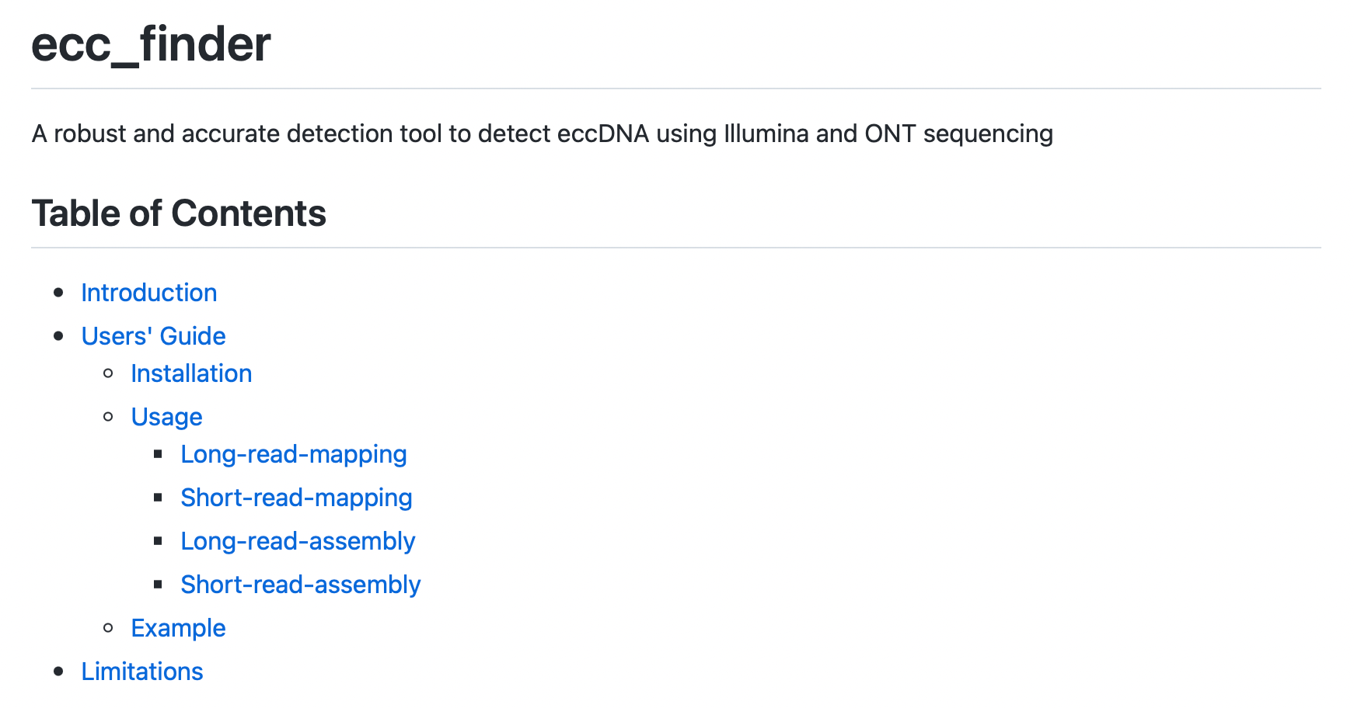This screenshot has height=708, width=1354.
Task: Click the ecc_finder page title heading
Action: (151, 44)
